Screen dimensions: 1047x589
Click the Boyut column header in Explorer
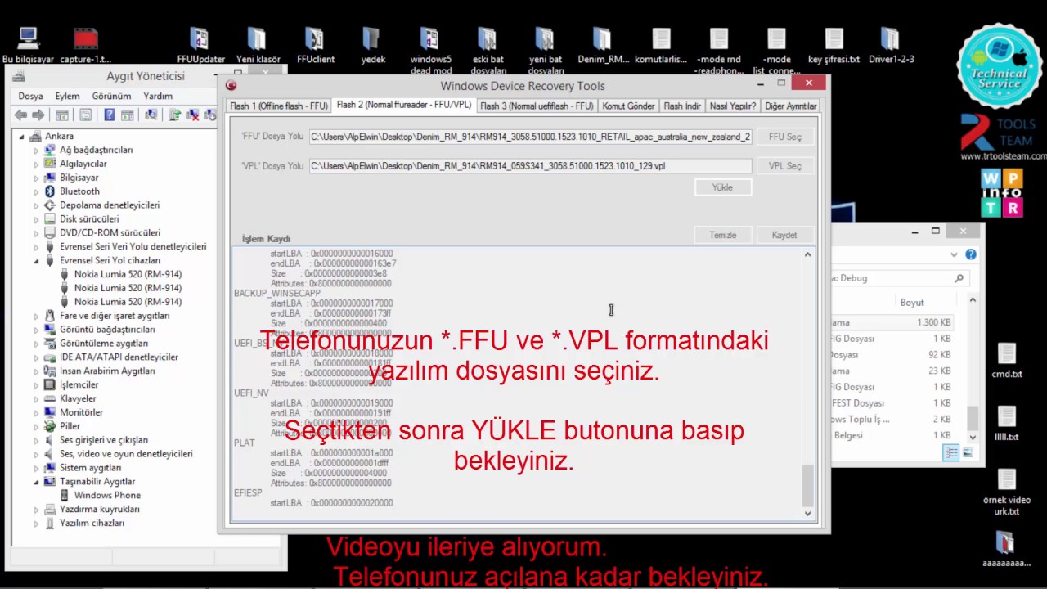(912, 303)
